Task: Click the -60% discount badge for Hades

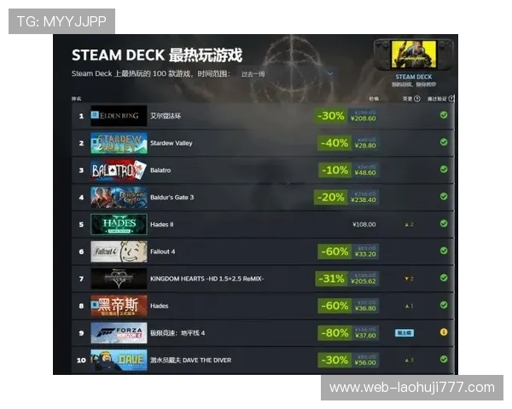Action: [335, 306]
